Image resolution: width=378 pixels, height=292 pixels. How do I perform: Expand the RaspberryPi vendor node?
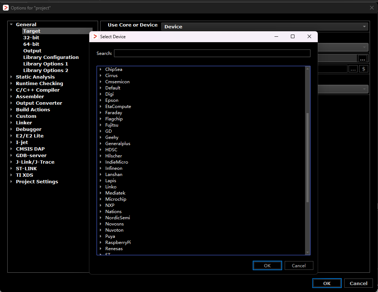101,242
